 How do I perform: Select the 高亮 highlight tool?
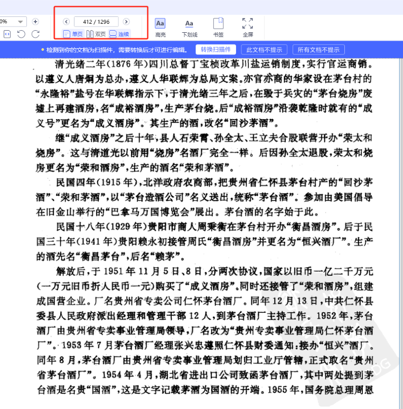tap(160, 27)
